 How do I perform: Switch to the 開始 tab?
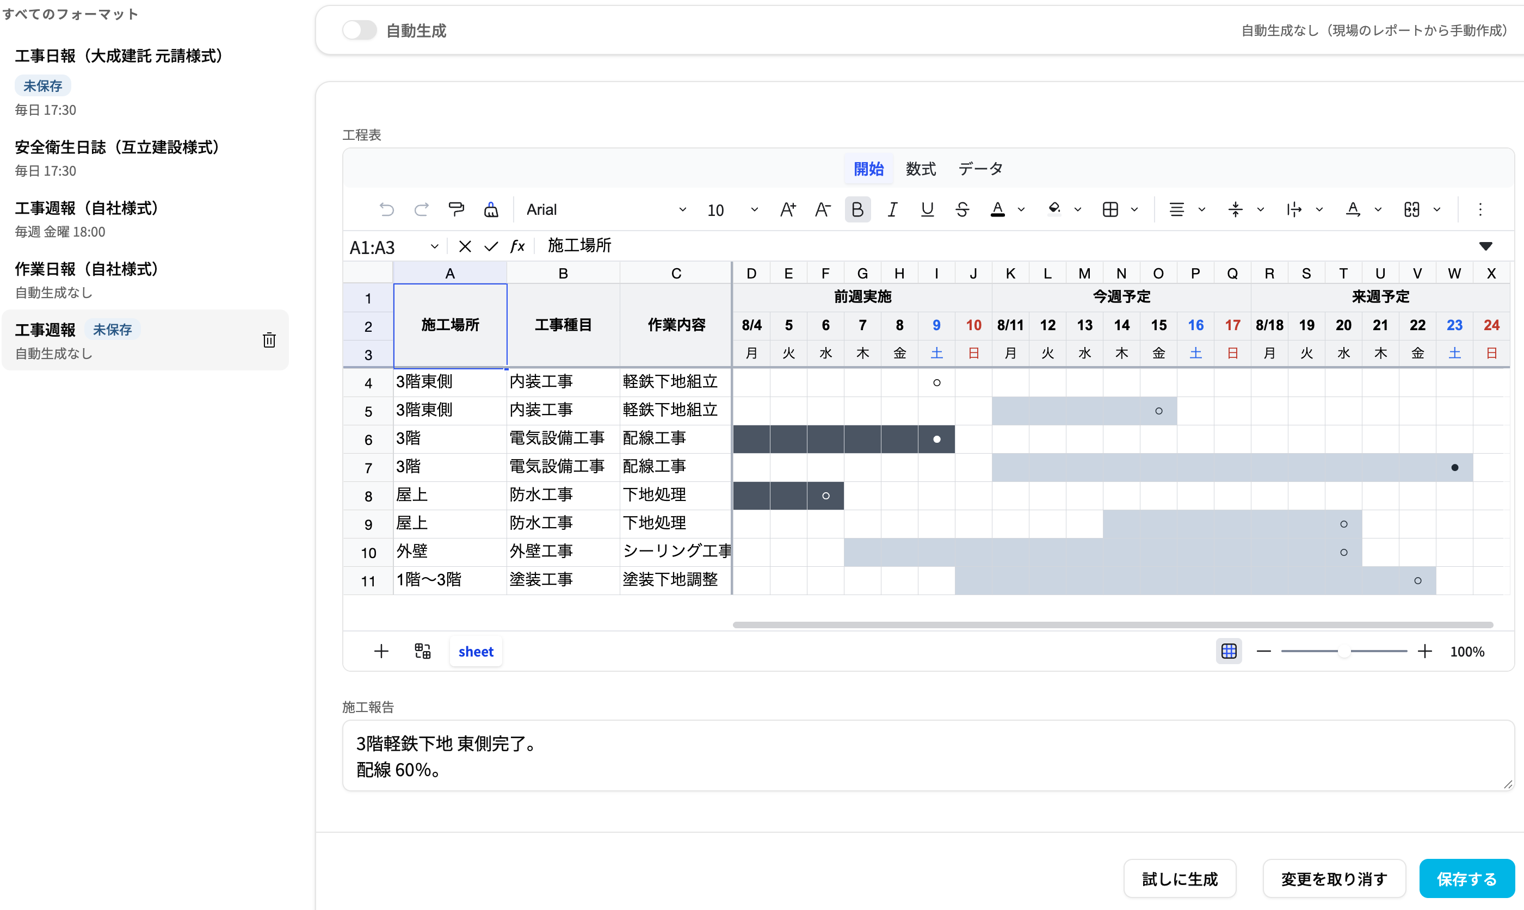coord(868,169)
